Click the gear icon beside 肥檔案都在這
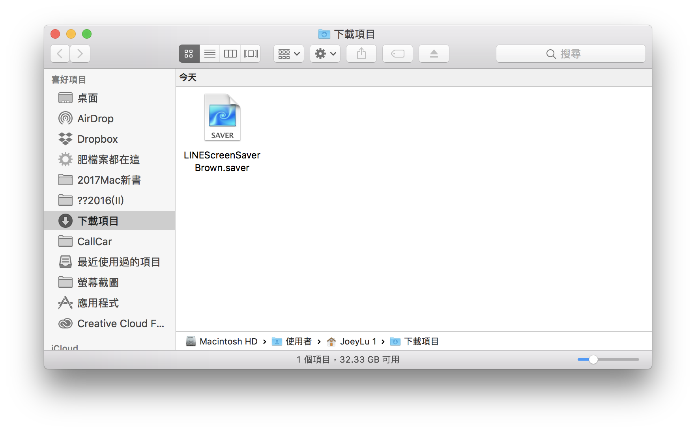This screenshot has height=432, width=696. (65, 160)
